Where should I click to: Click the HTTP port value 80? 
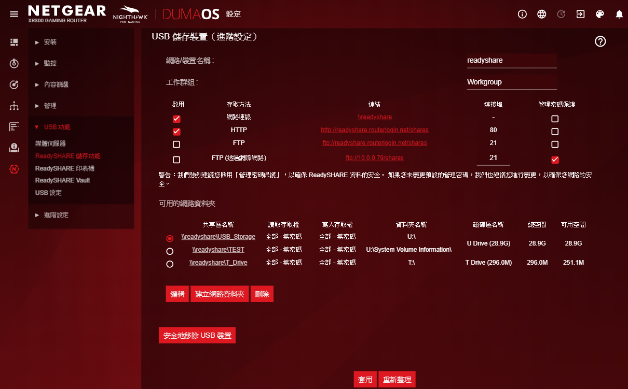tap(493, 130)
